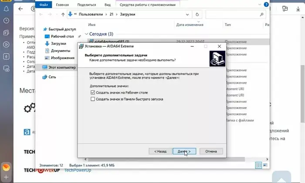Open the 'Файл' menu tab
305x183 pixels.
[43, 5]
